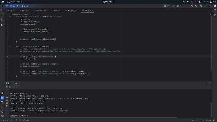Viewport: 217px width, 122px height.
Task: Expand the window chevron dropdown in title bar
Action: 206,6
